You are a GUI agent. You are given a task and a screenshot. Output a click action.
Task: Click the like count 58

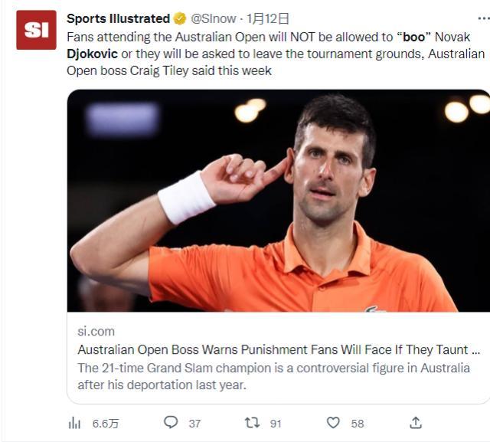358,424
